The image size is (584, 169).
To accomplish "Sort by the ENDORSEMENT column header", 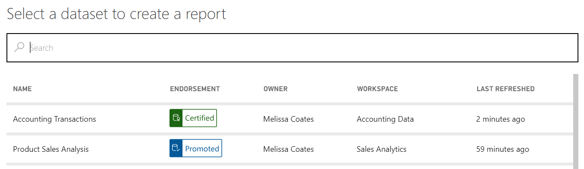I will click(195, 89).
